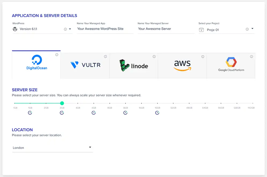Click the Location heading
This screenshot has height=177, width=267.
(22, 130)
